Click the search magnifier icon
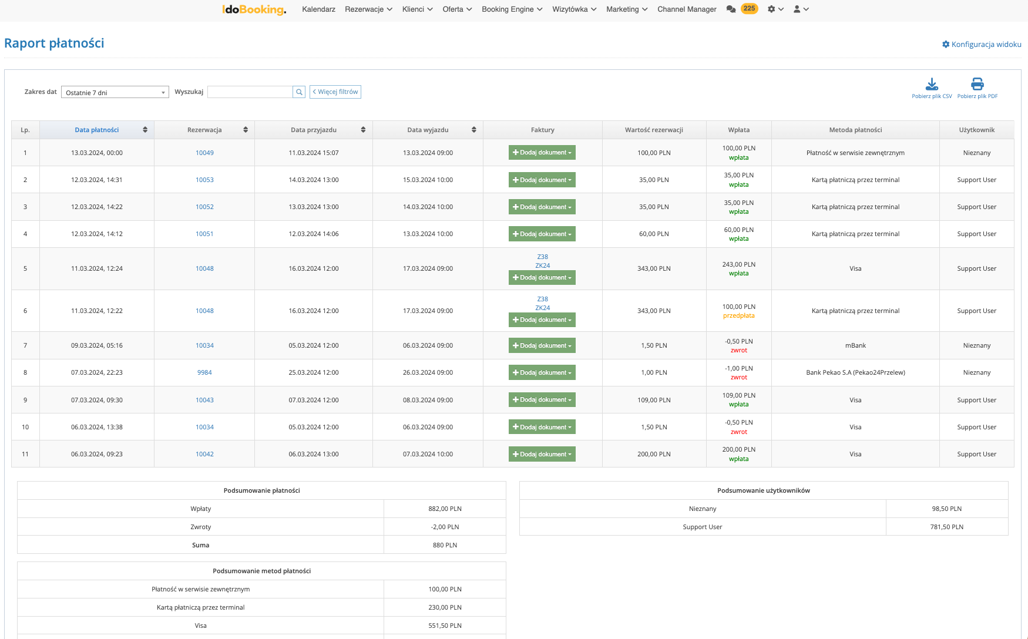The height and width of the screenshot is (639, 1028). click(299, 92)
